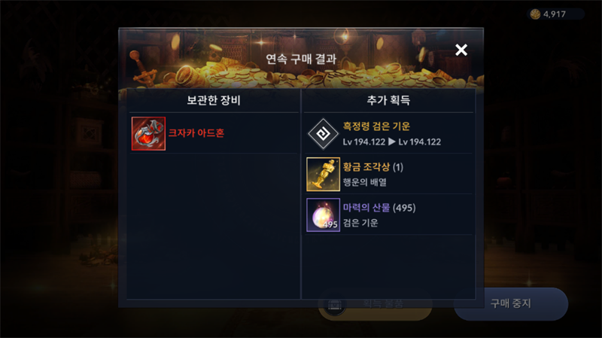The image size is (602, 338).
Task: Select the 크자카 아드혼 item name
Action: coord(196,133)
